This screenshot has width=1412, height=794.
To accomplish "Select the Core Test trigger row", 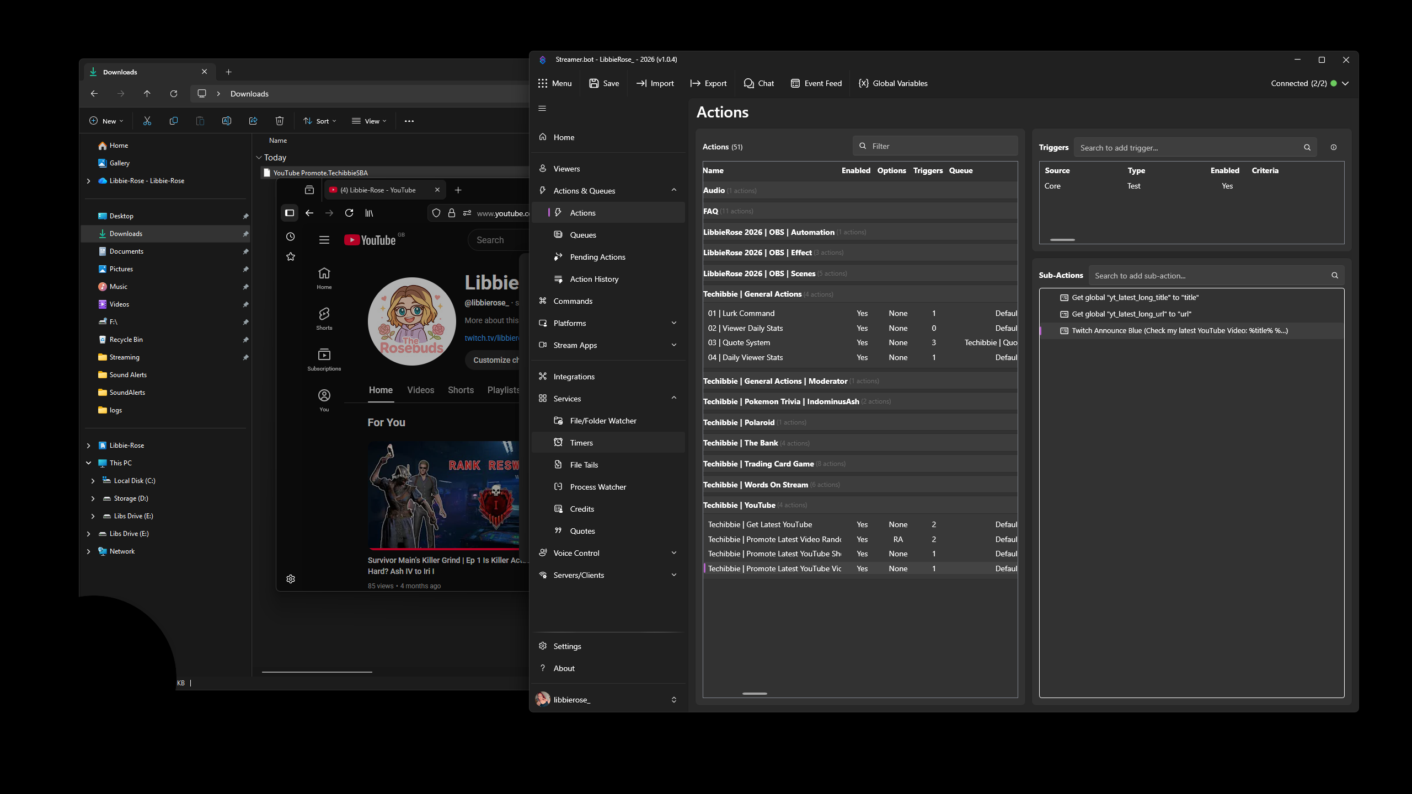I will [1192, 186].
